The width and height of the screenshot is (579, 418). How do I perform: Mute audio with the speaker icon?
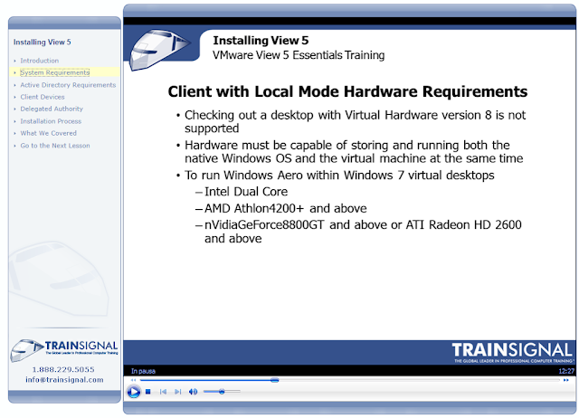click(x=193, y=392)
